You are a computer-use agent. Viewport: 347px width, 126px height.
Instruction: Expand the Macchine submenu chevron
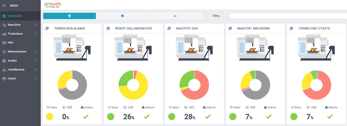pyautogui.click(x=36, y=25)
